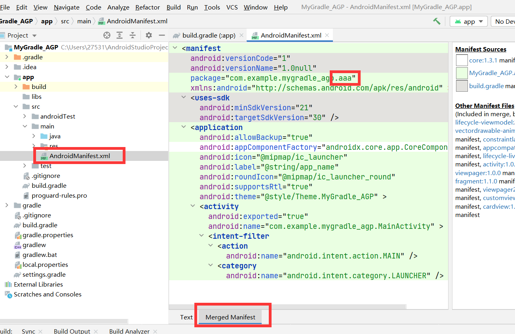The image size is (515, 334).
Task: Click the gray build.gradle color swatch
Action: 462,86
